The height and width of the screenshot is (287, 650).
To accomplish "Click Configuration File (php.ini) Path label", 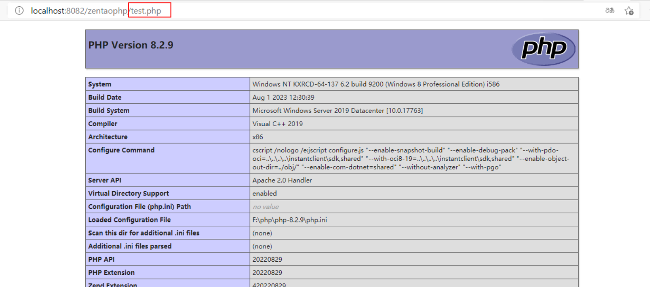I will [139, 206].
